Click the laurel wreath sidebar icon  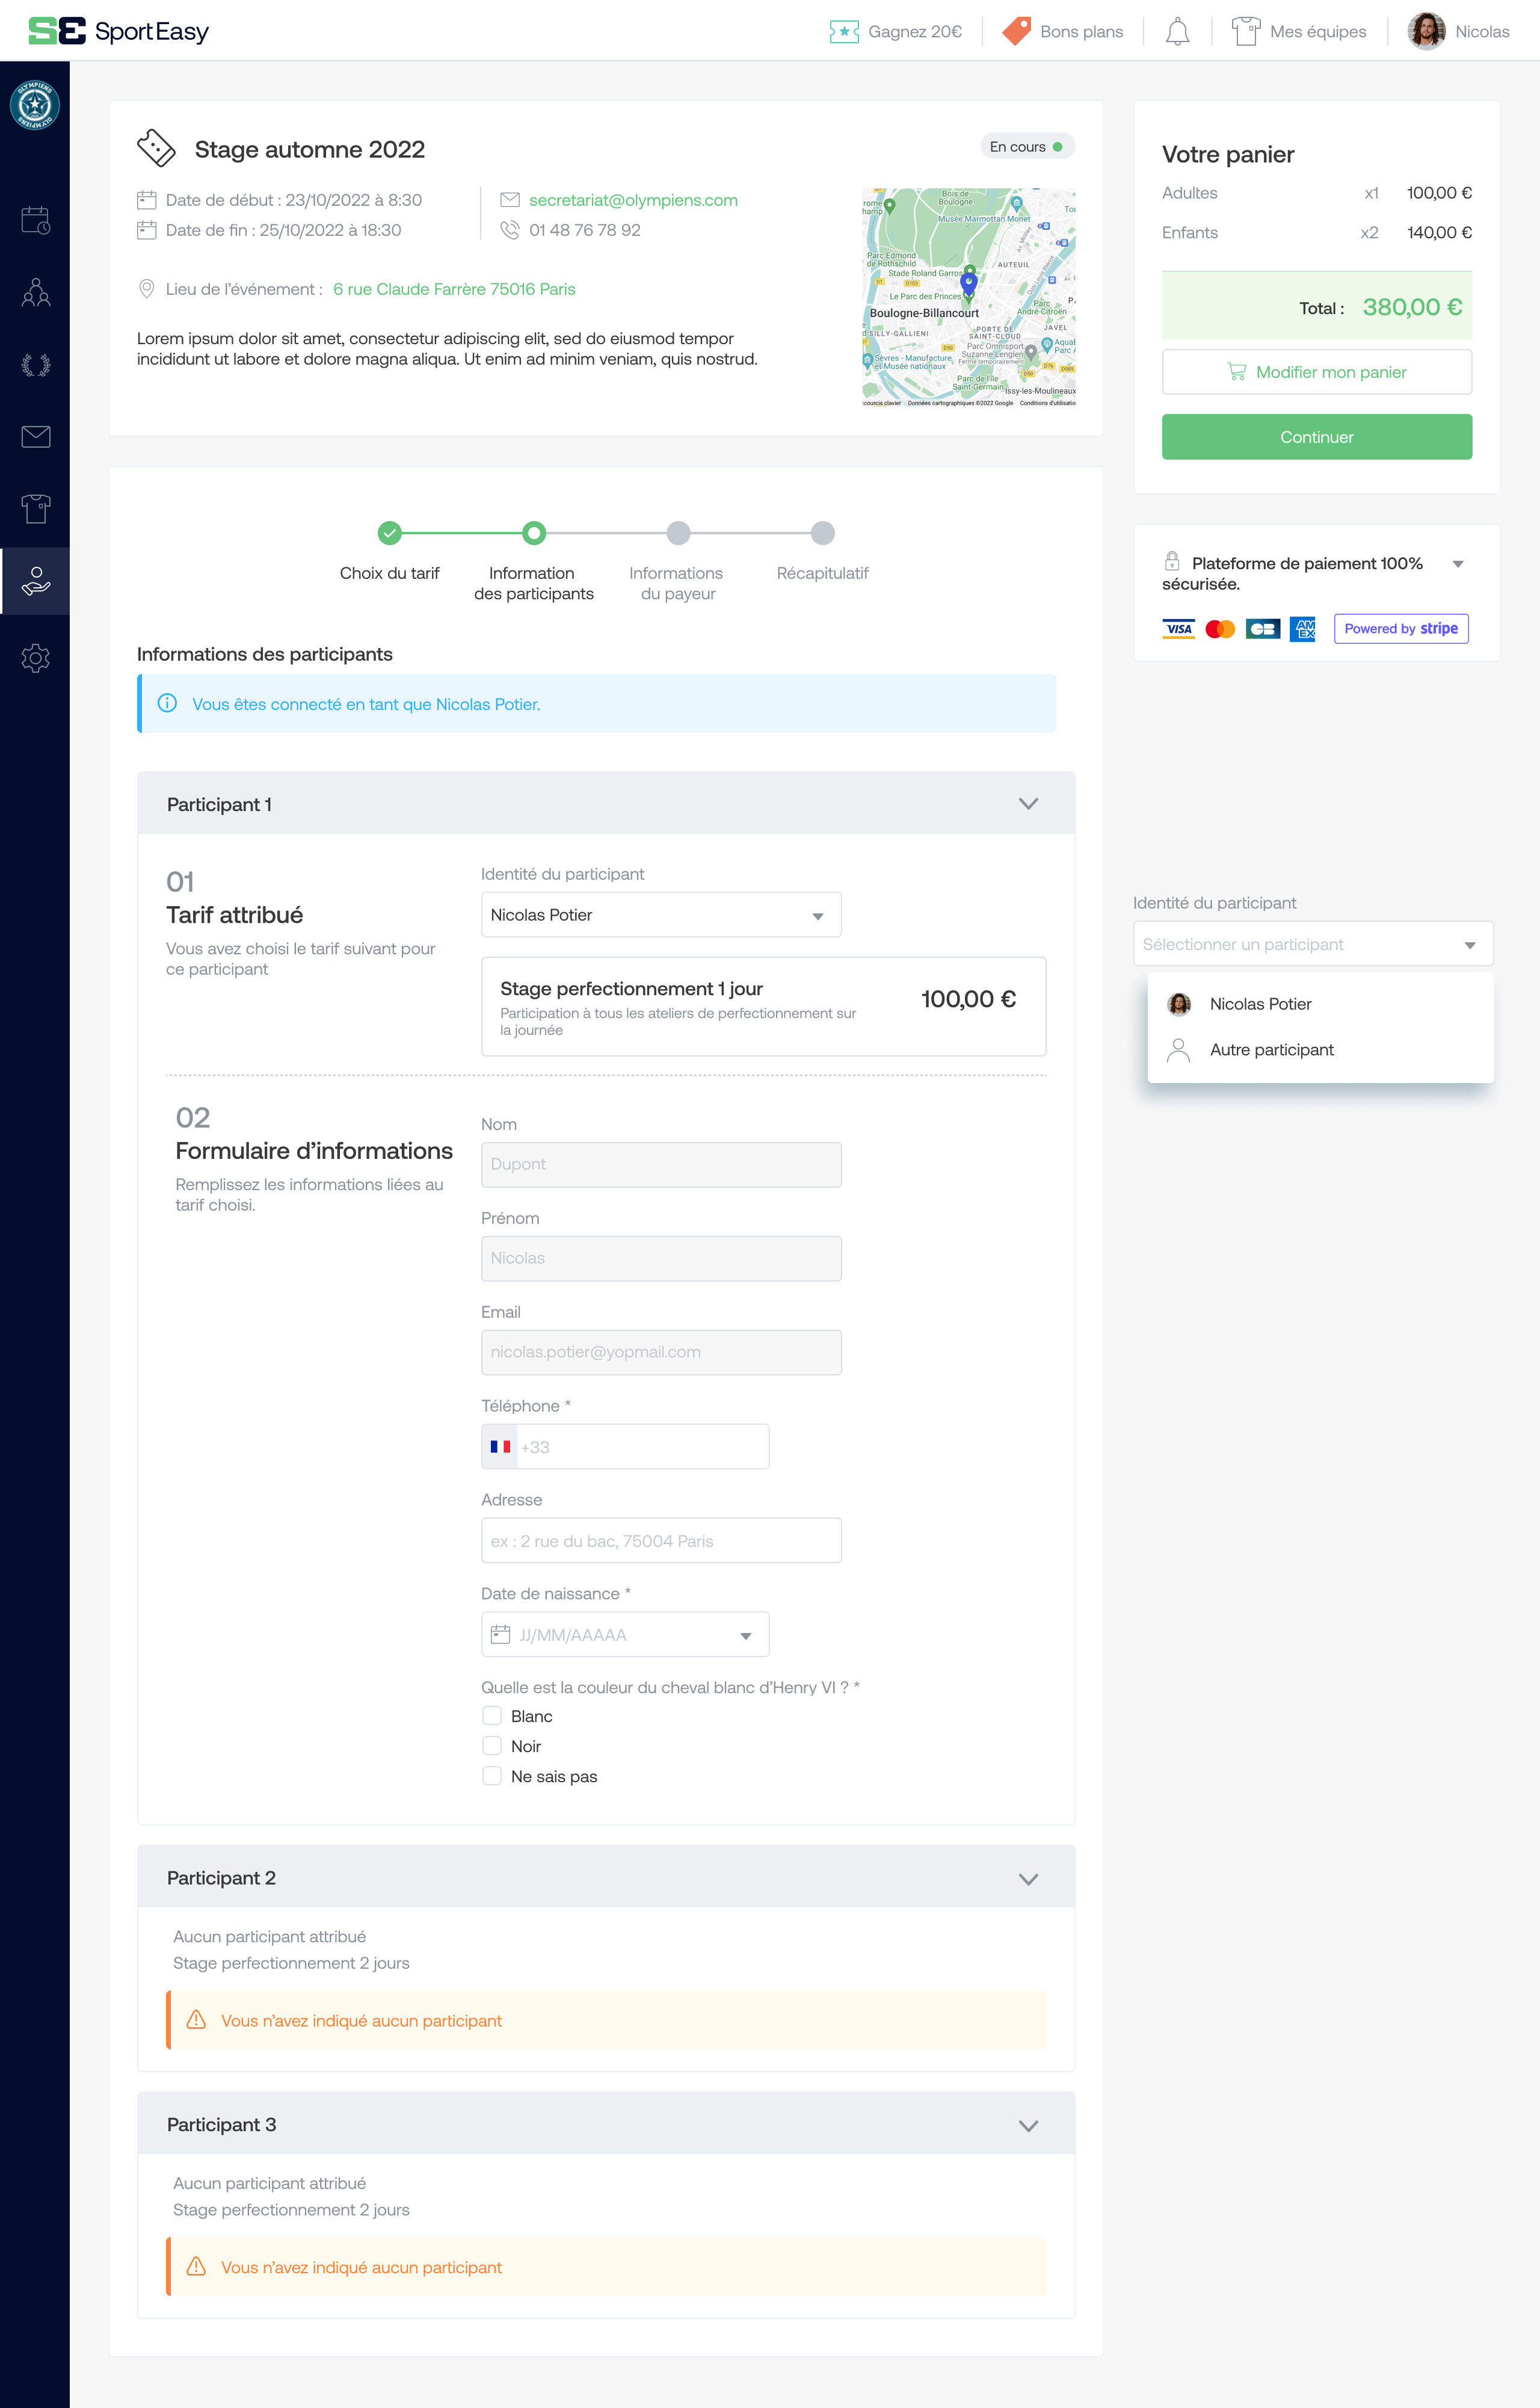pos(35,365)
